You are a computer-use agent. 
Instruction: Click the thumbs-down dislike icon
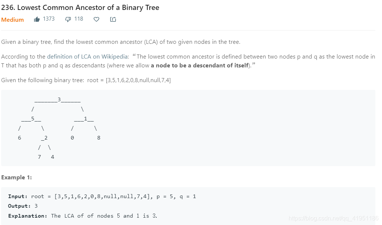tap(68, 20)
